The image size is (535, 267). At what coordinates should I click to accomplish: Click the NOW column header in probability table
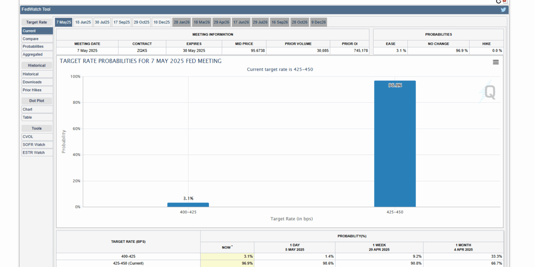coord(227,248)
